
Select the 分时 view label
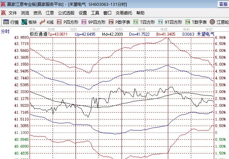[x=5, y=31]
